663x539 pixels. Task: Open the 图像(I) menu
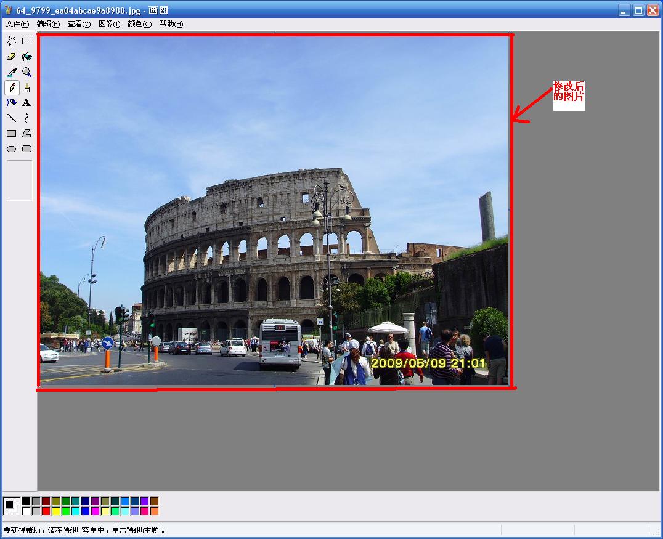109,24
